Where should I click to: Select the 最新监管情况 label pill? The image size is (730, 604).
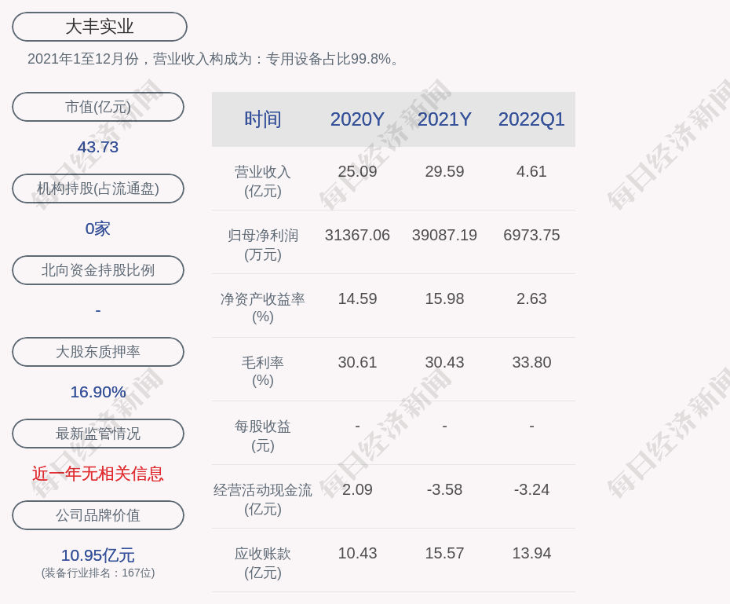(98, 434)
